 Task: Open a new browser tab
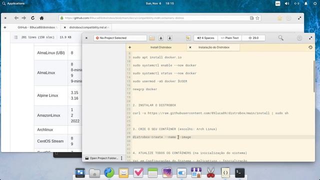click(x=5, y=27)
